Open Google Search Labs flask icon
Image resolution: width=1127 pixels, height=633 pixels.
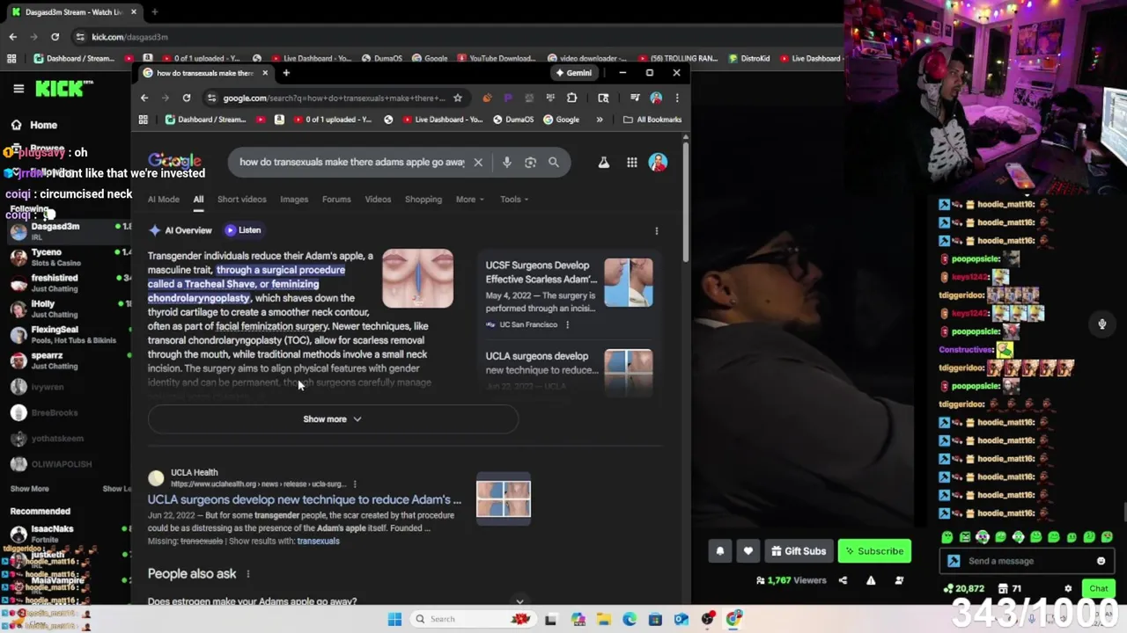[x=604, y=162]
